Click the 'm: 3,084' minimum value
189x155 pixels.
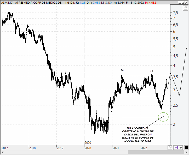pos(119,3)
